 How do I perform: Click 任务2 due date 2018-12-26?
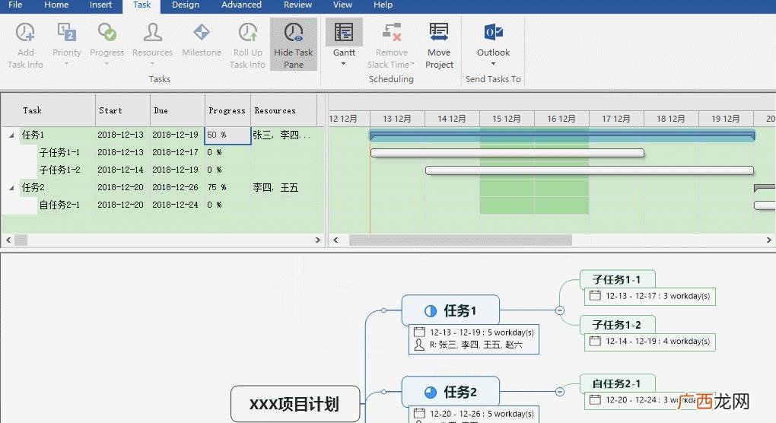(175, 187)
